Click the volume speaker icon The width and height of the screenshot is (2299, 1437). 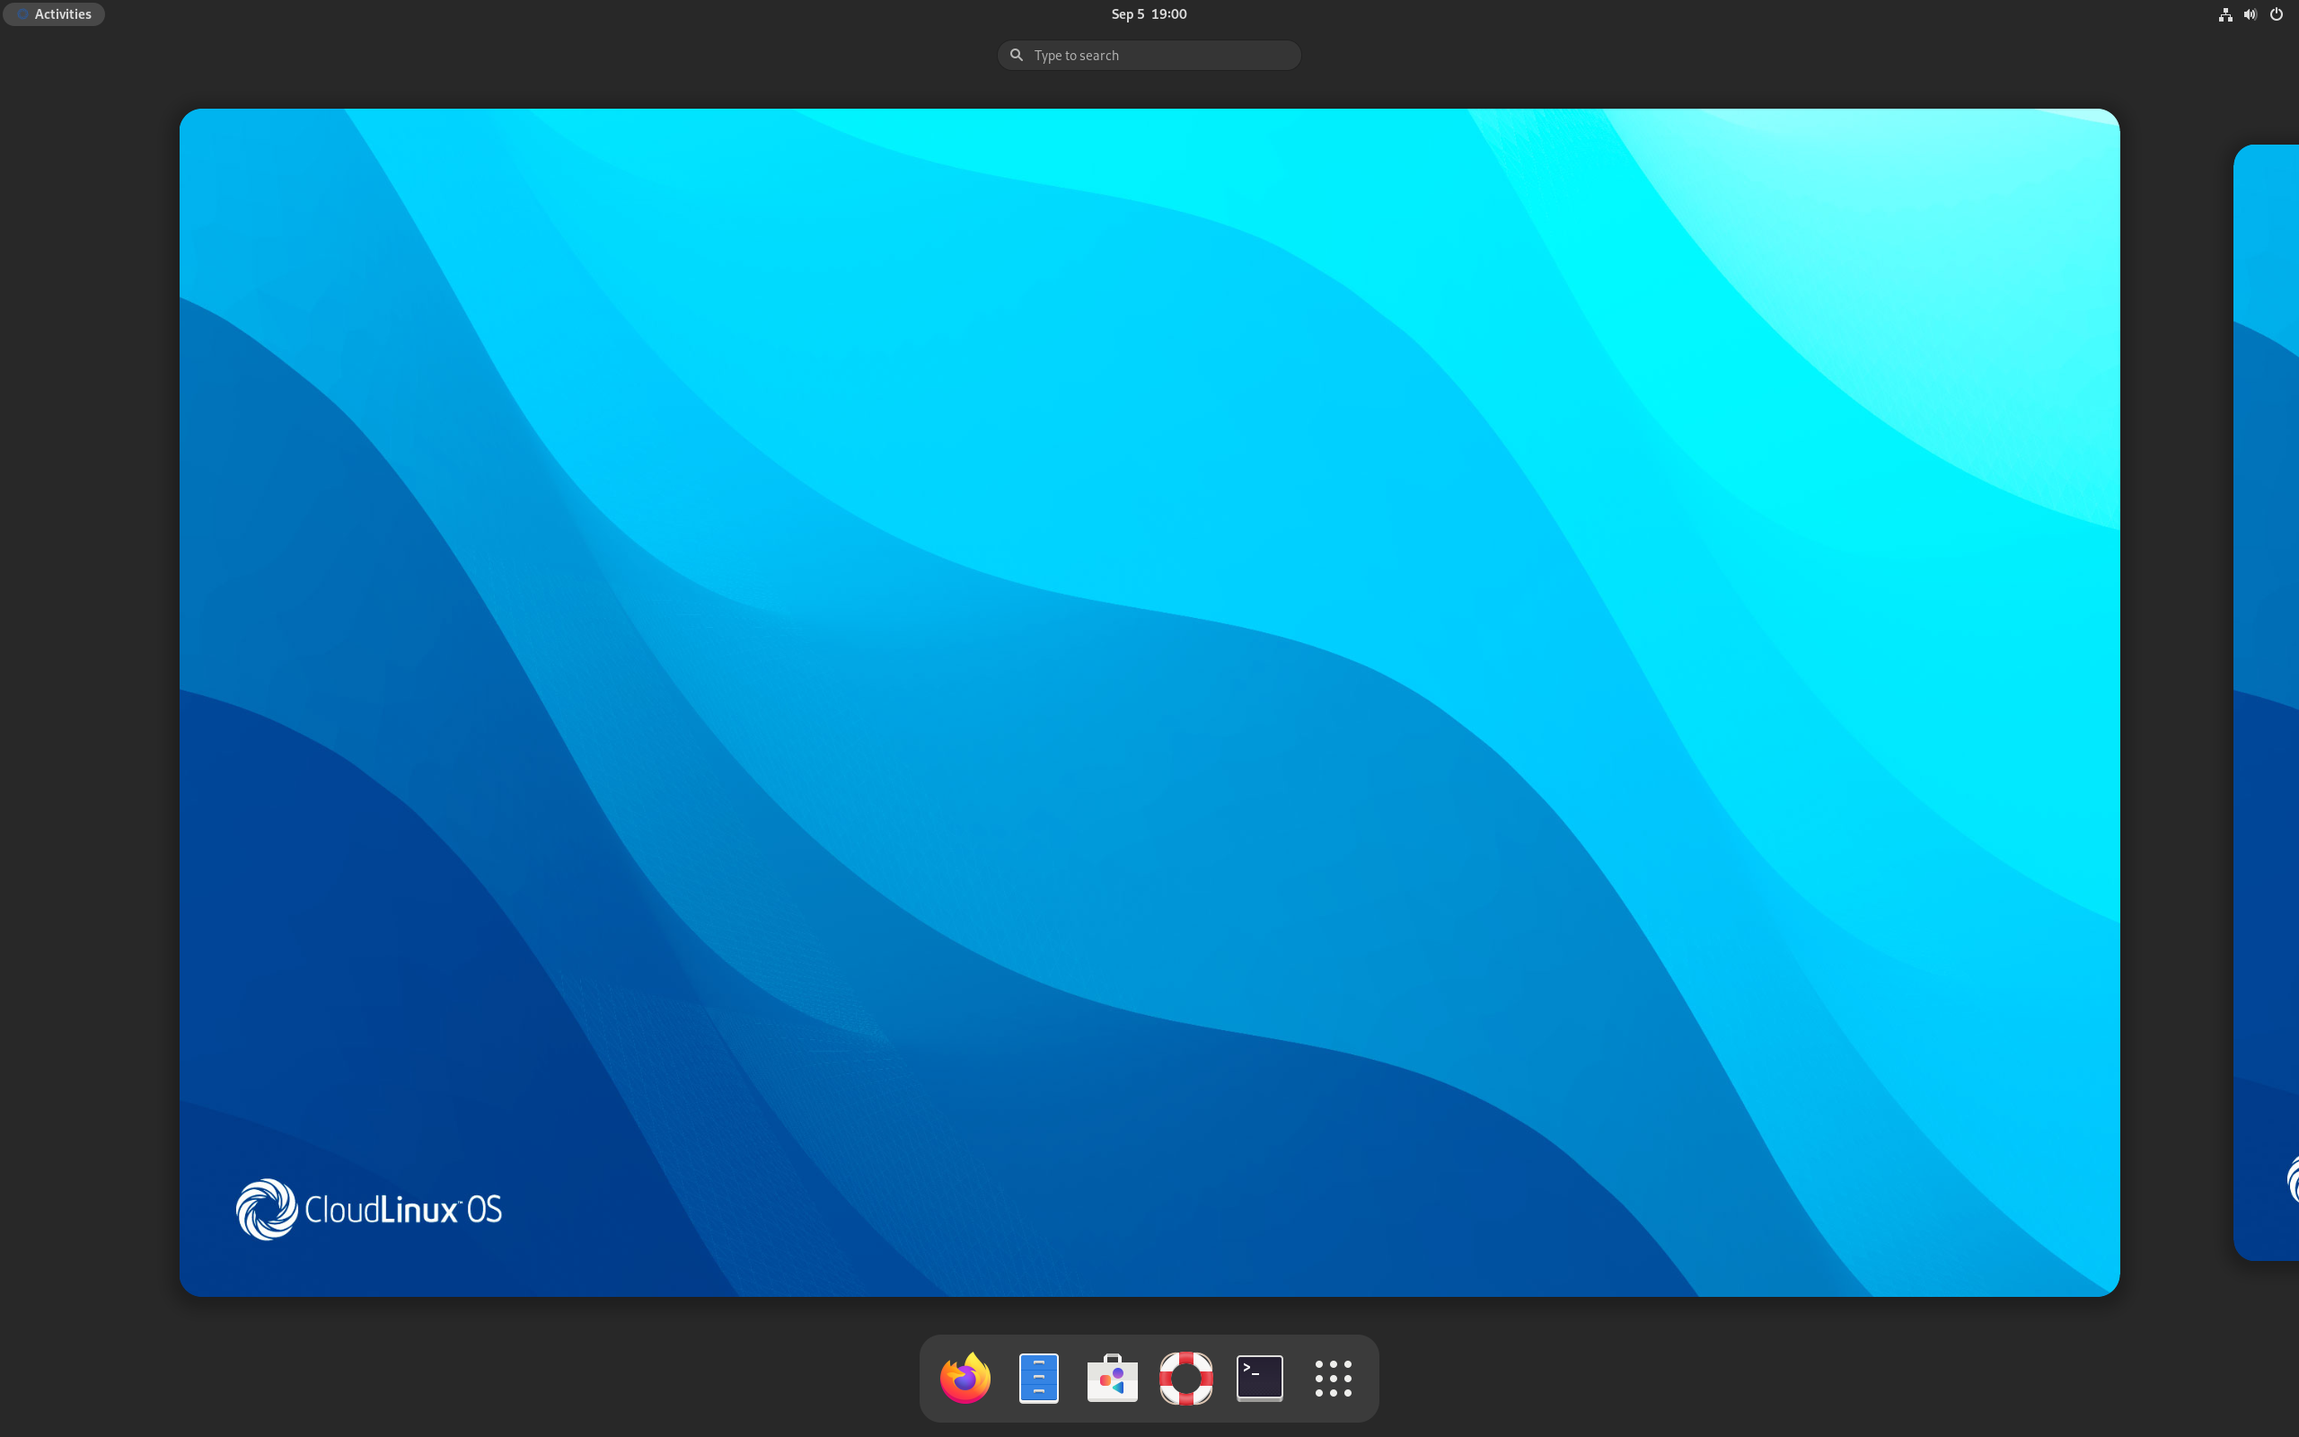(x=2250, y=14)
